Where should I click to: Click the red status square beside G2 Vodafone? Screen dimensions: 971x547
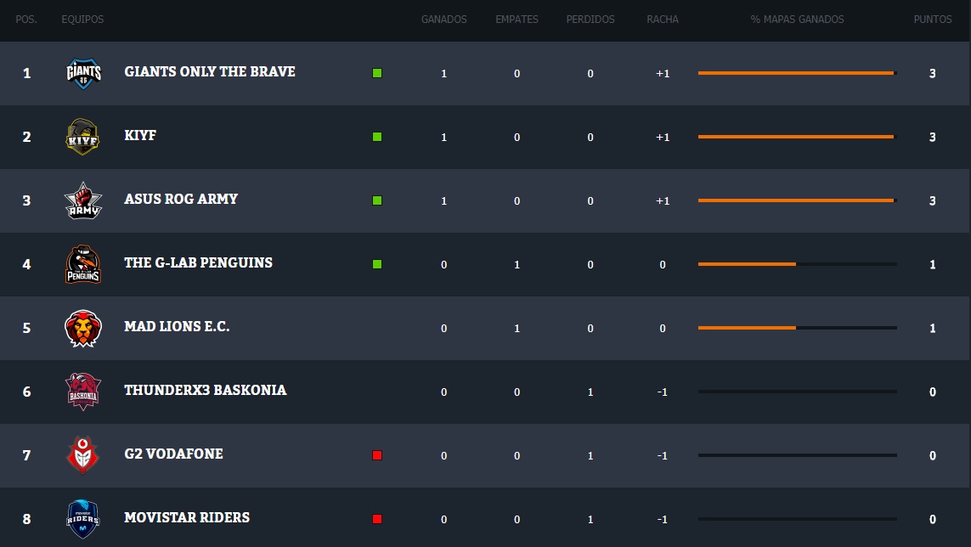click(x=377, y=455)
